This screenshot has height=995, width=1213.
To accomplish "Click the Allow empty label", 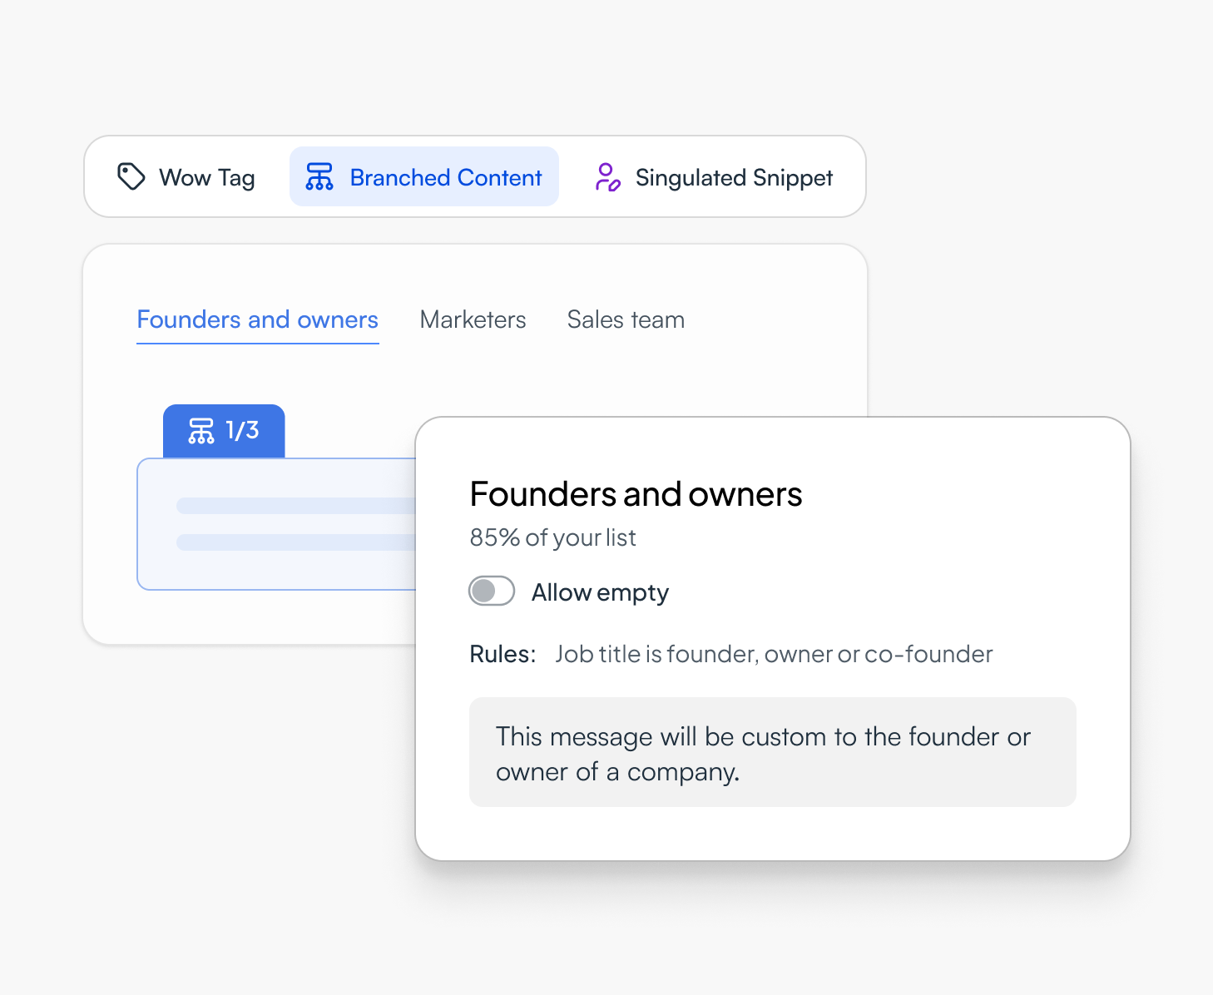I will point(600,592).
